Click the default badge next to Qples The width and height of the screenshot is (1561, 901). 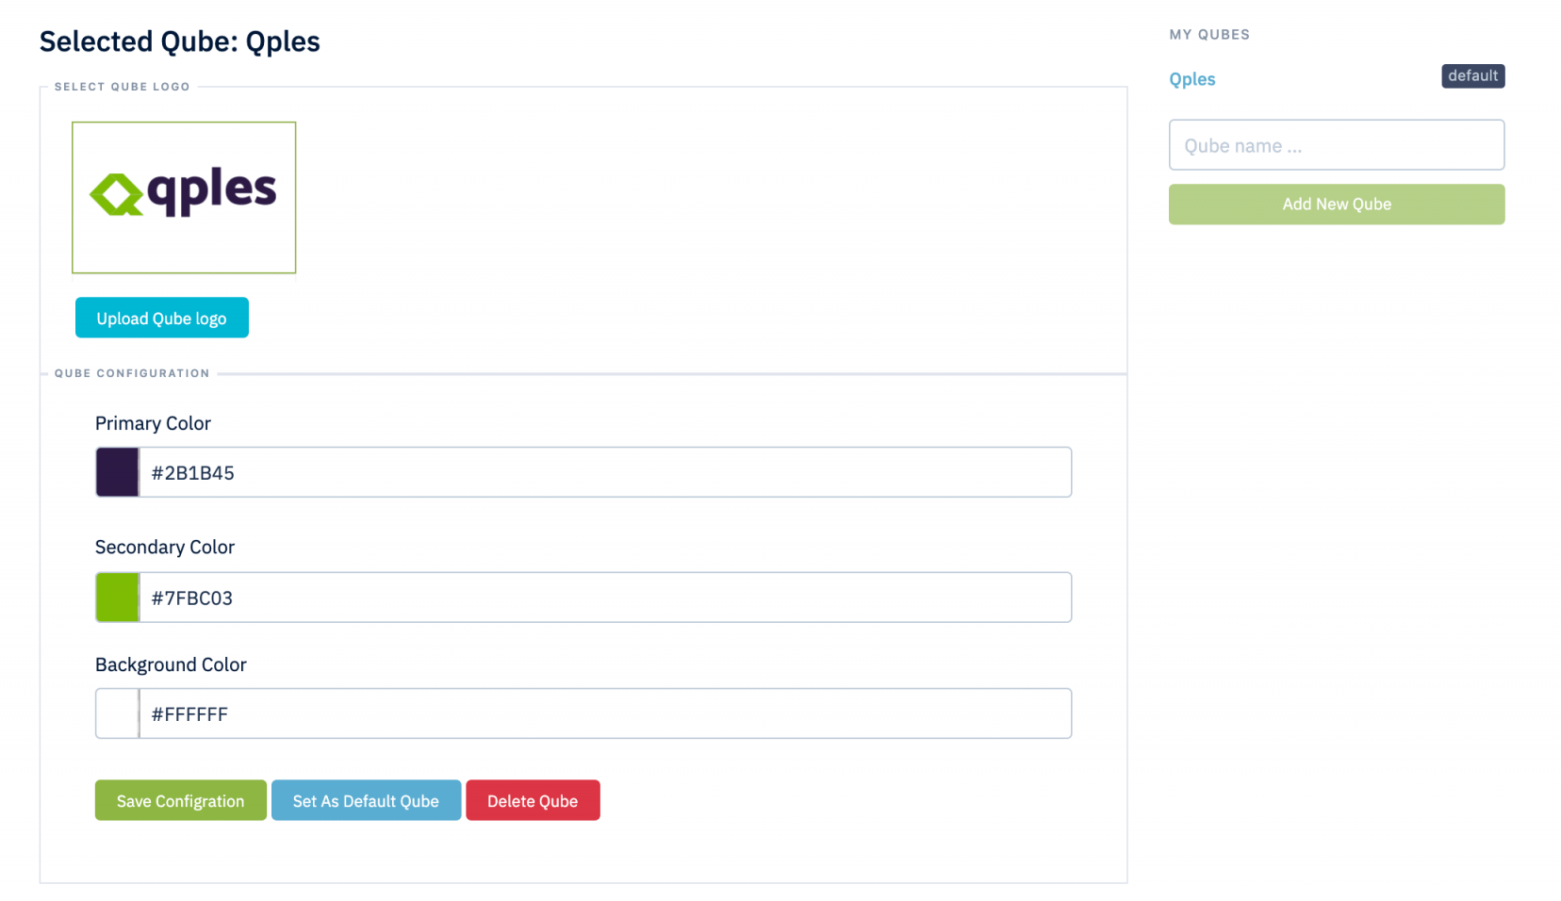click(1472, 76)
